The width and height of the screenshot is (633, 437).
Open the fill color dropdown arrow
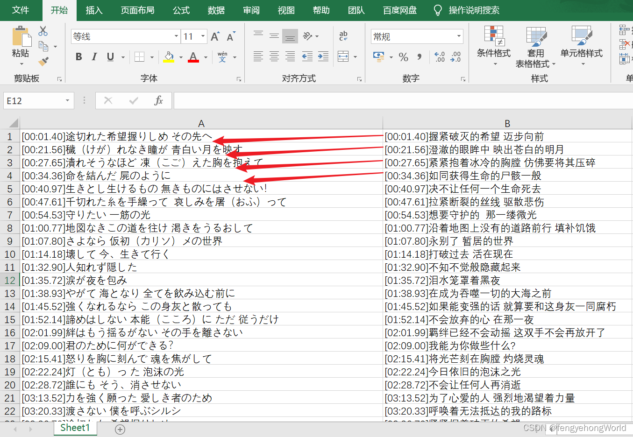click(x=181, y=57)
